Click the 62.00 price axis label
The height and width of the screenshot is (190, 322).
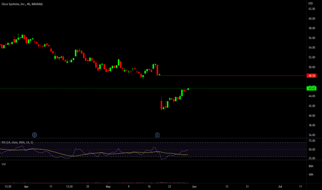click(x=312, y=9)
